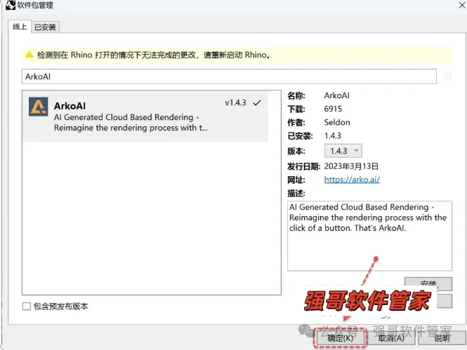Click the download count 6915
Screen dimensions: 467x350
tap(333, 109)
